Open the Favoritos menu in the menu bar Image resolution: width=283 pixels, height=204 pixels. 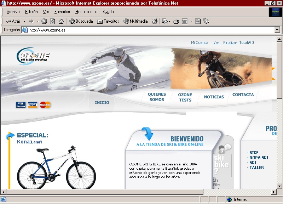(62, 12)
